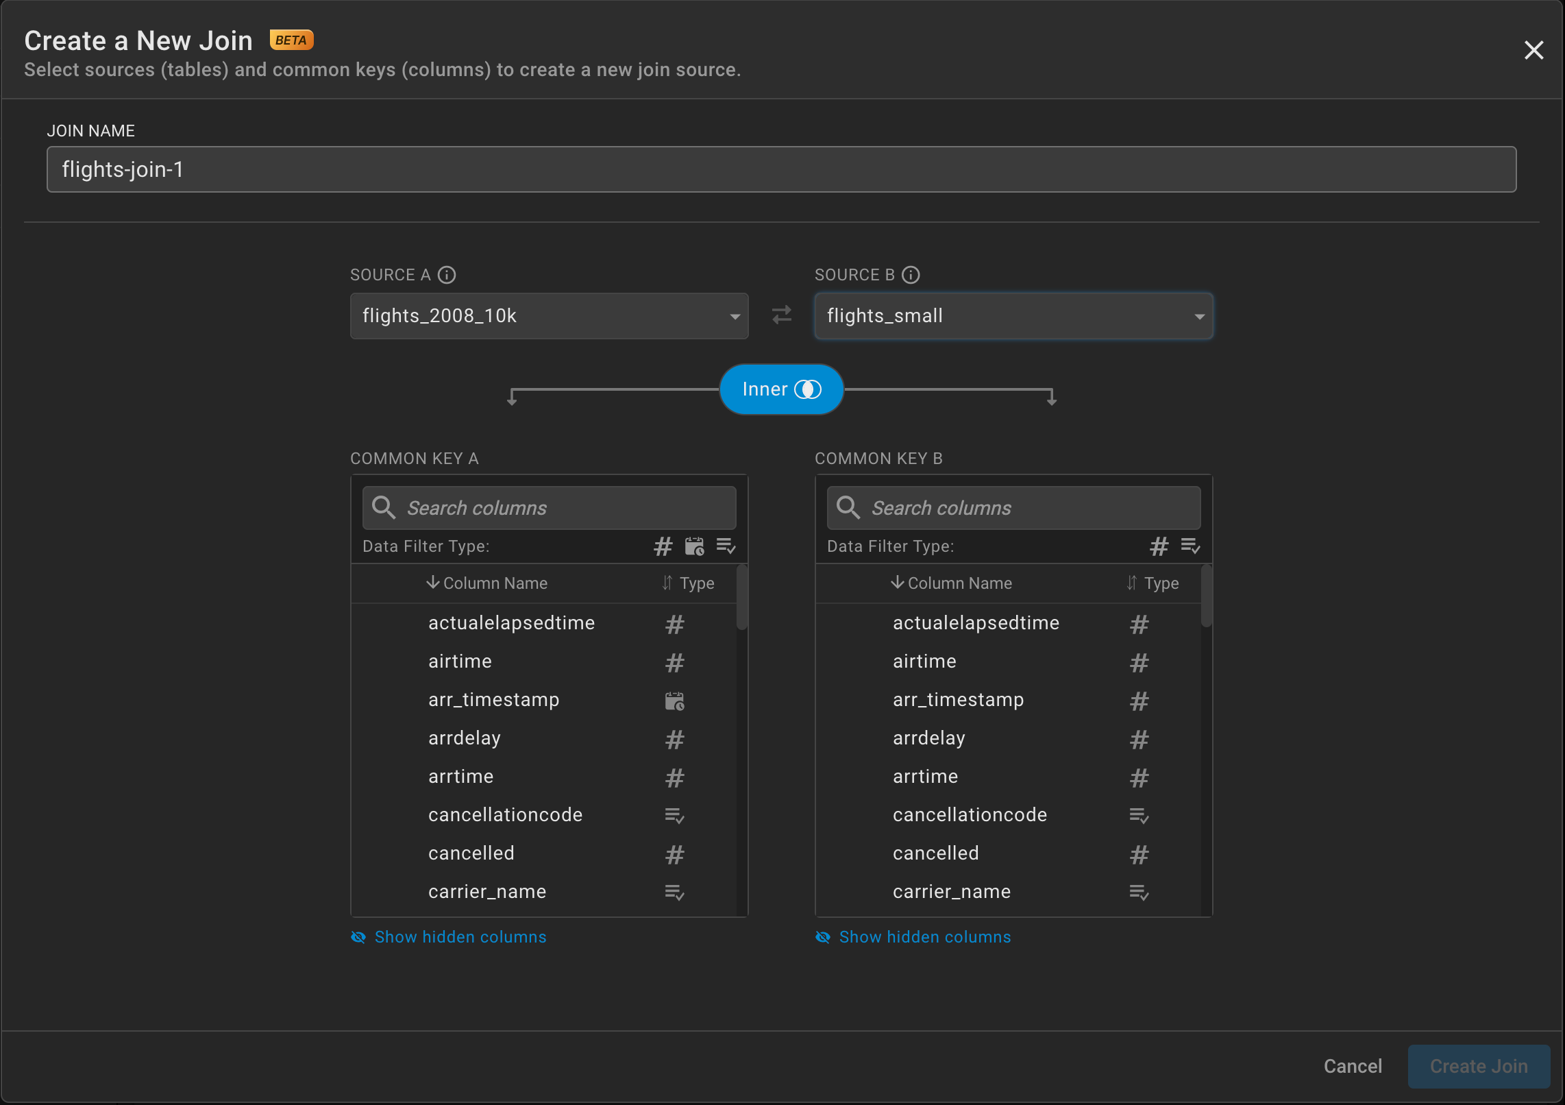
Task: Click Source B info icon
Action: click(x=911, y=275)
